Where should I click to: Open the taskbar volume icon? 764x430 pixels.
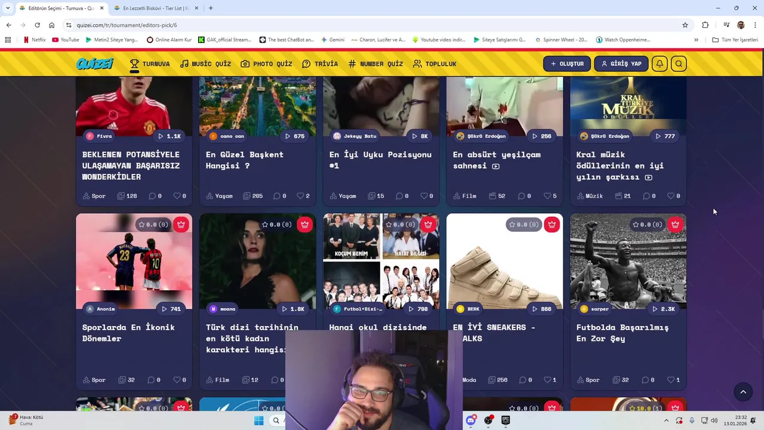click(x=714, y=420)
